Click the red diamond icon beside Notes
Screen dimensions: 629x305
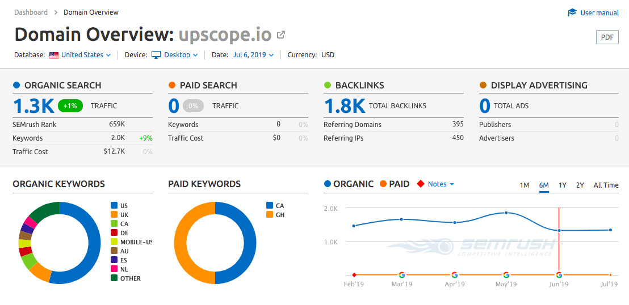(x=421, y=184)
